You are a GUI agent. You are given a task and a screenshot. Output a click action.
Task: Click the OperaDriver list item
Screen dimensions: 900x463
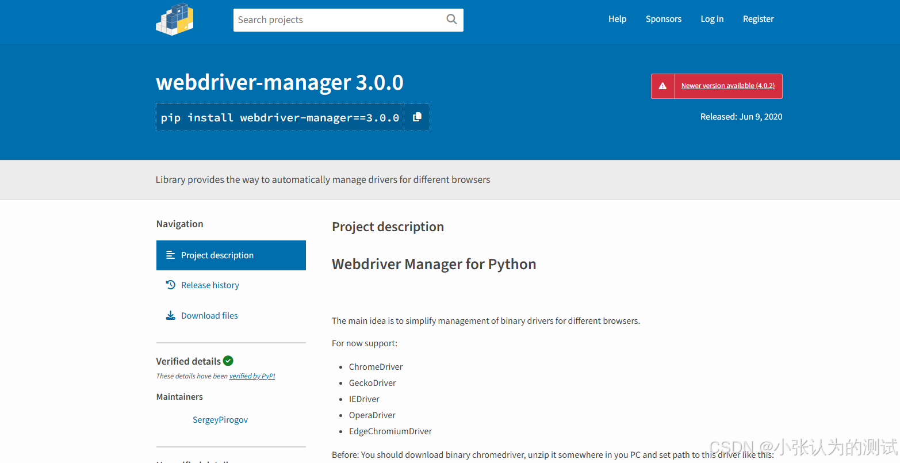[x=372, y=415]
